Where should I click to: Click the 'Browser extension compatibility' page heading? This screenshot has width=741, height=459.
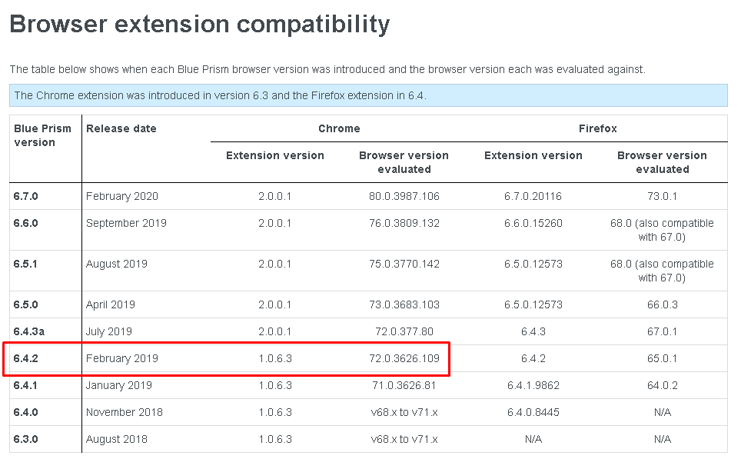click(x=199, y=25)
